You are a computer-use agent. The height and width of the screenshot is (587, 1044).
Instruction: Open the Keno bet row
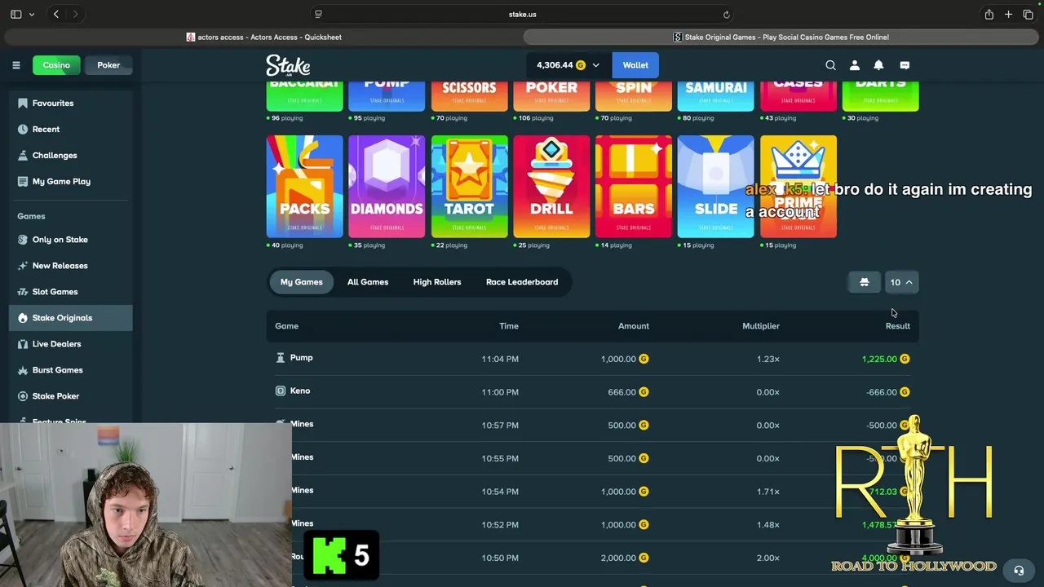click(x=592, y=392)
